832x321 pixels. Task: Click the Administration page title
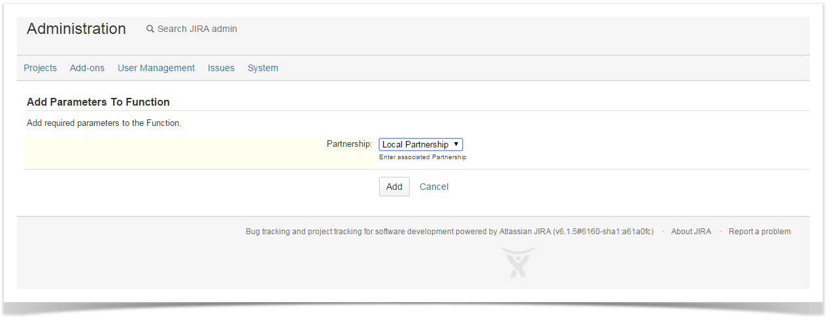click(x=76, y=29)
